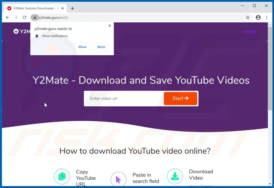Click the 'How to download YouTube video online?' heading
This screenshot has height=188, width=274.
coord(135,151)
